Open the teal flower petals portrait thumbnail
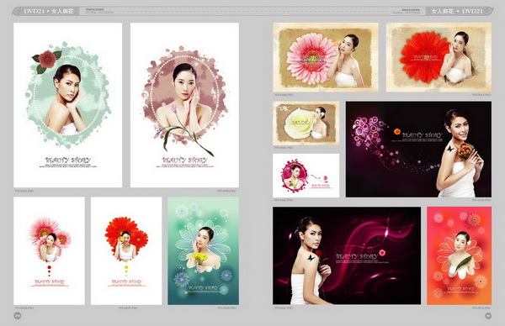505x326 pixels. pyautogui.click(x=203, y=251)
